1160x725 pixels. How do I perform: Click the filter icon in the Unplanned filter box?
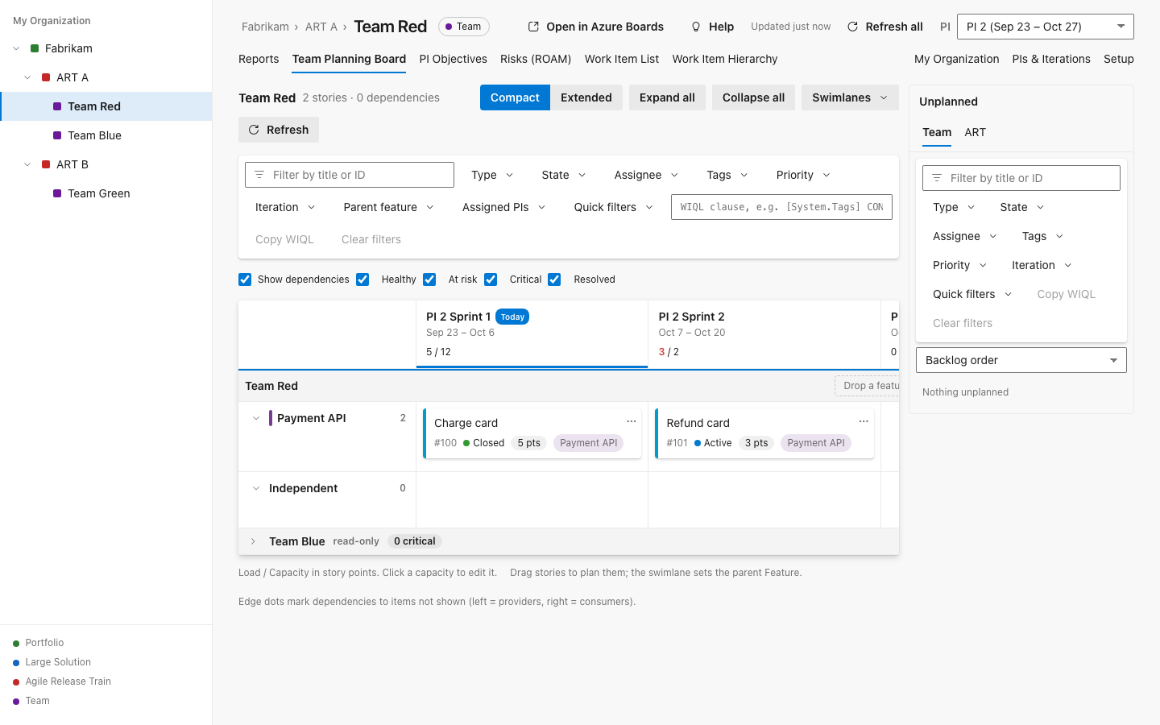[x=937, y=178]
